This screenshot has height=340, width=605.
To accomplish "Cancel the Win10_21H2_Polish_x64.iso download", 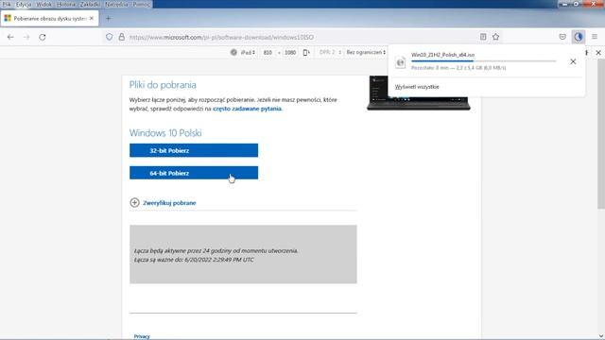I will (x=573, y=61).
